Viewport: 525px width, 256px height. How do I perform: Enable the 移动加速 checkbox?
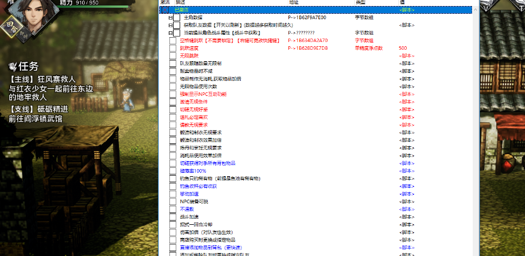point(173,194)
